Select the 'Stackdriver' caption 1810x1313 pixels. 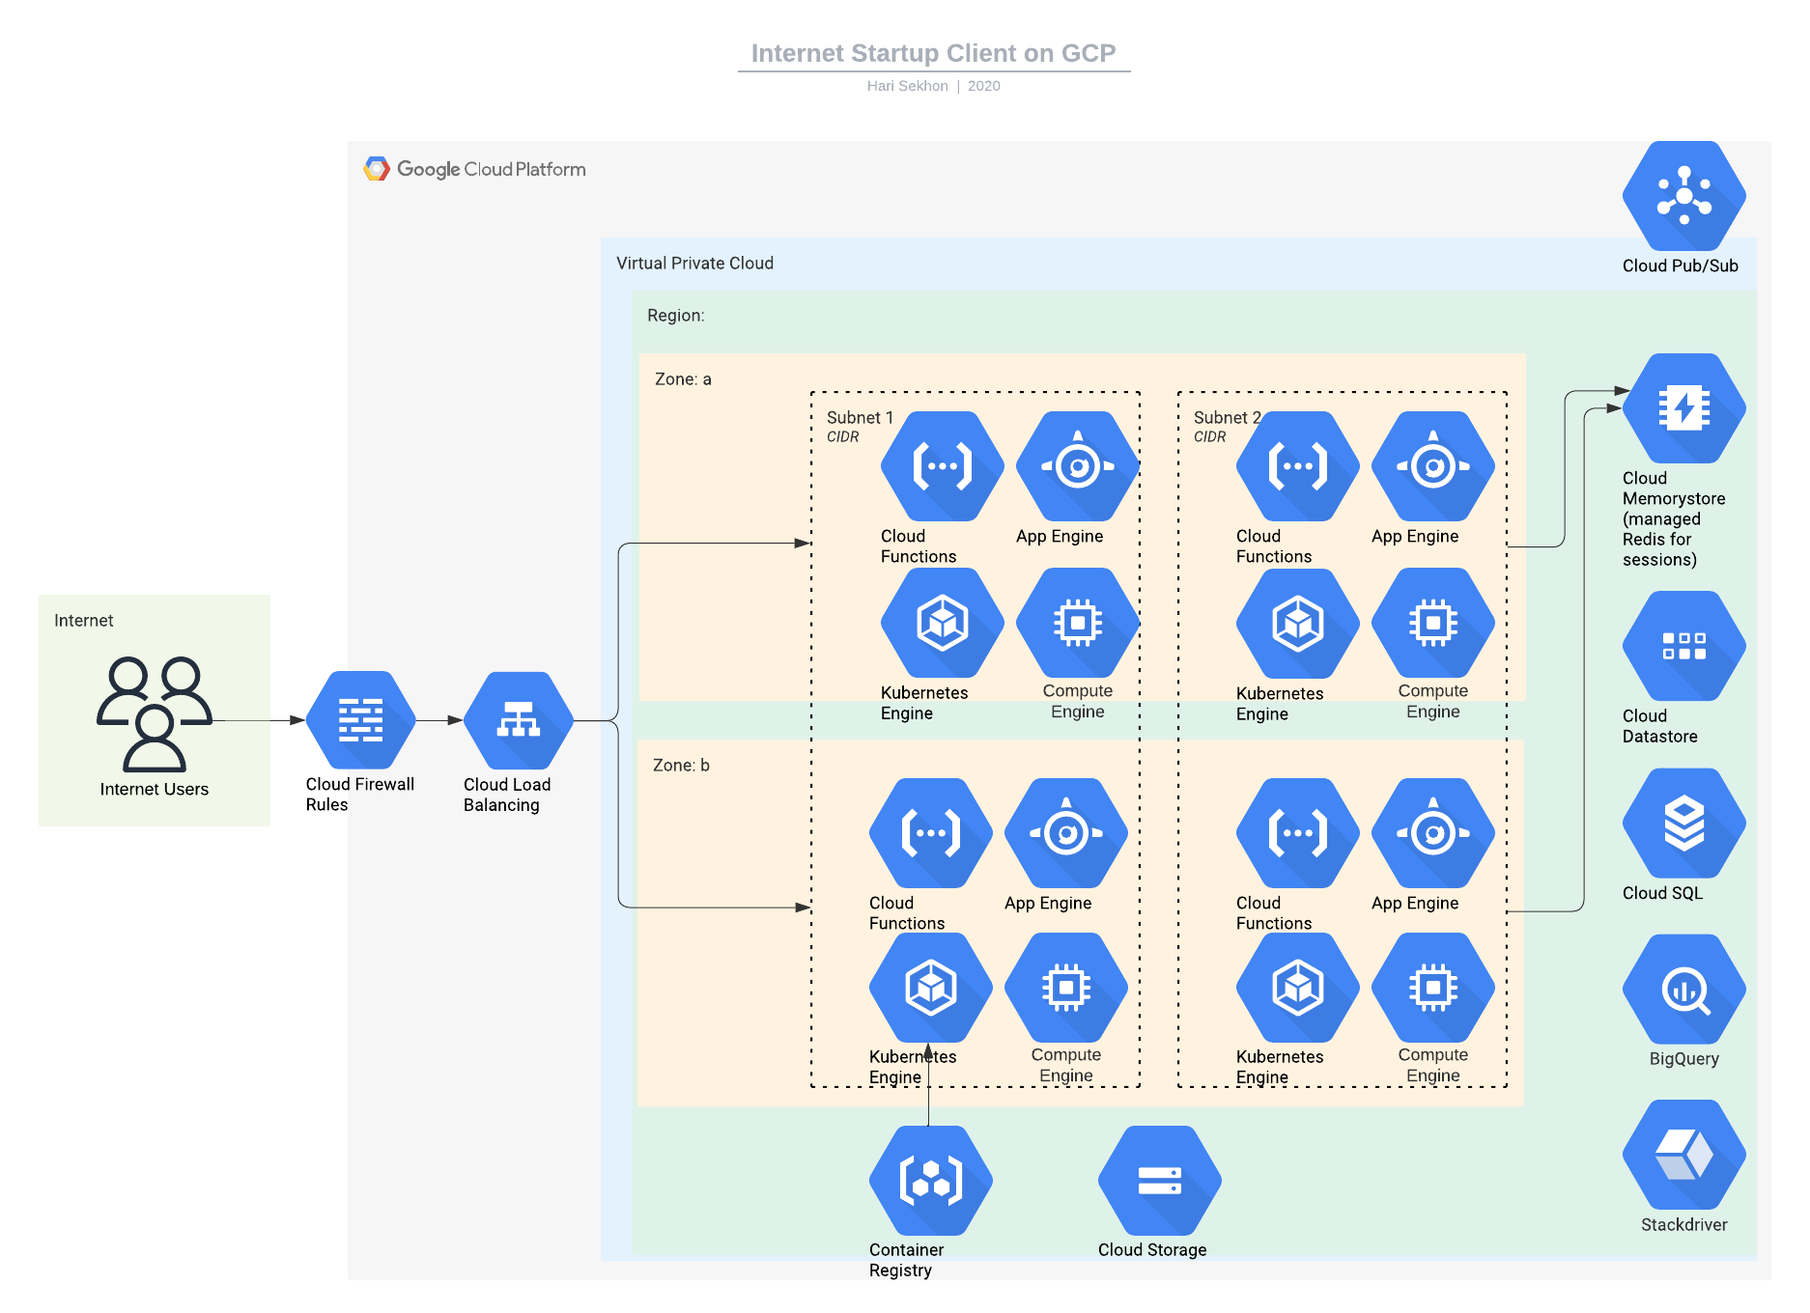coord(1683,1225)
